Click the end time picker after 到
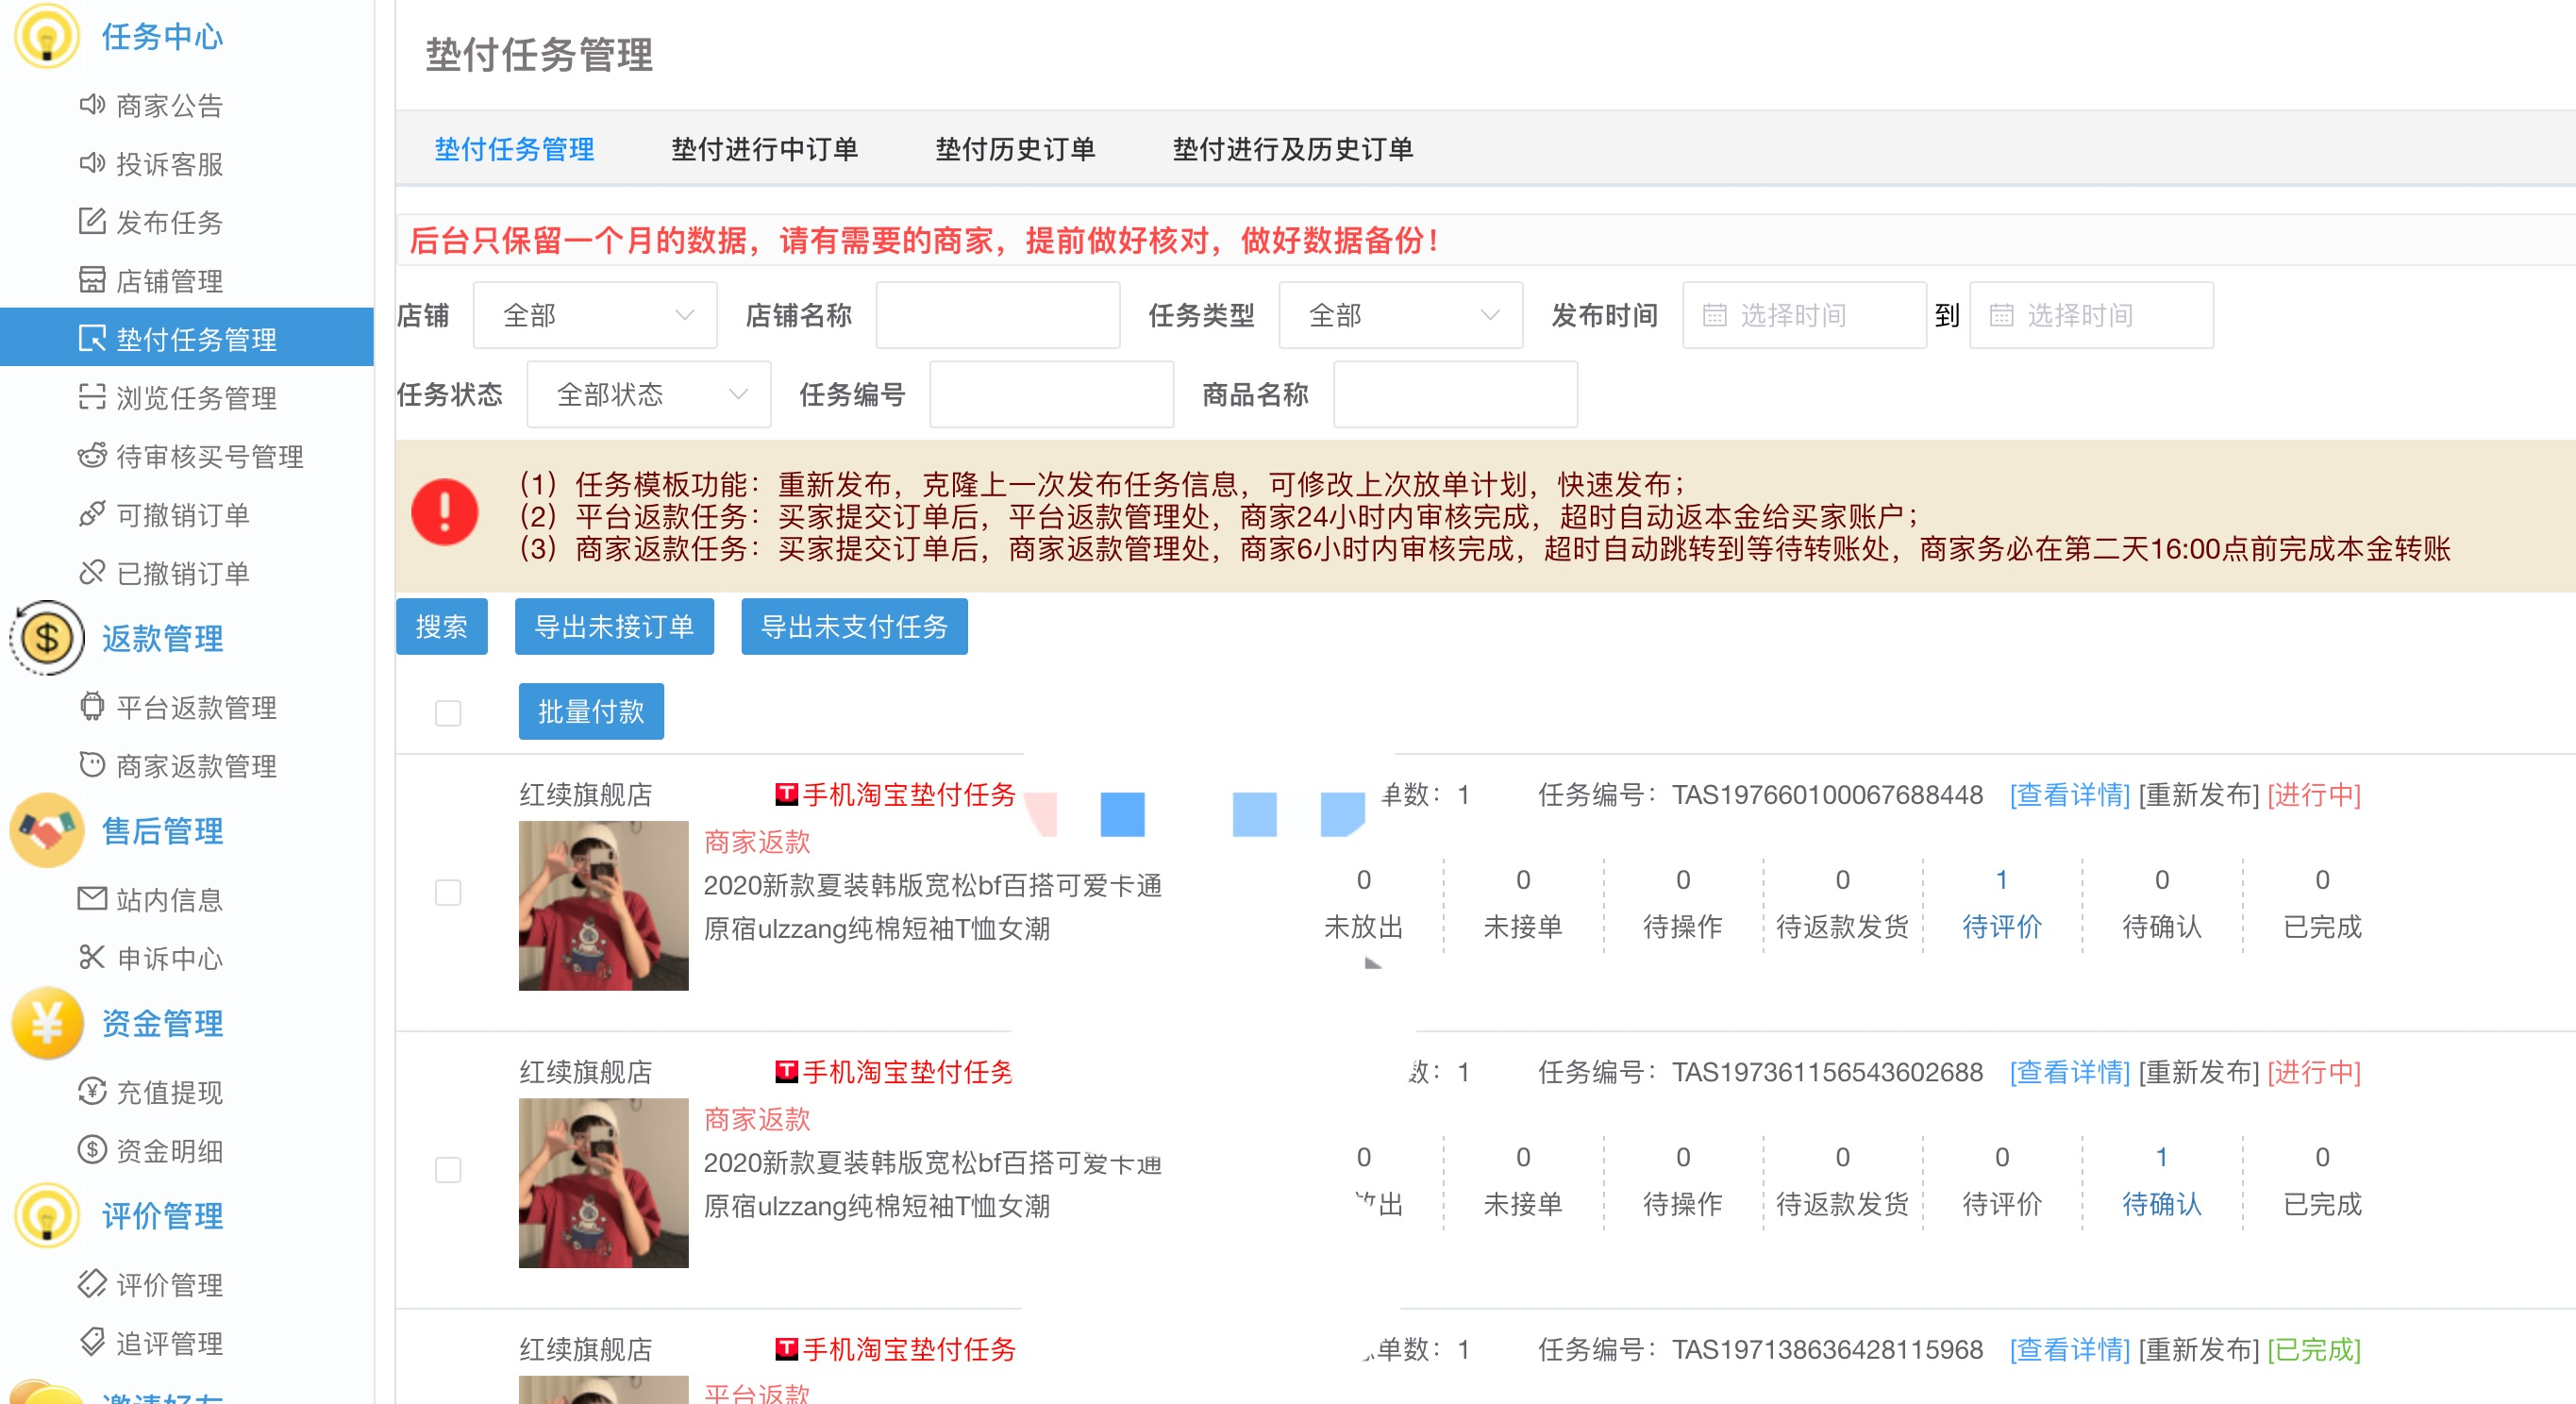Viewport: 2576px width, 1404px height. click(x=2091, y=315)
